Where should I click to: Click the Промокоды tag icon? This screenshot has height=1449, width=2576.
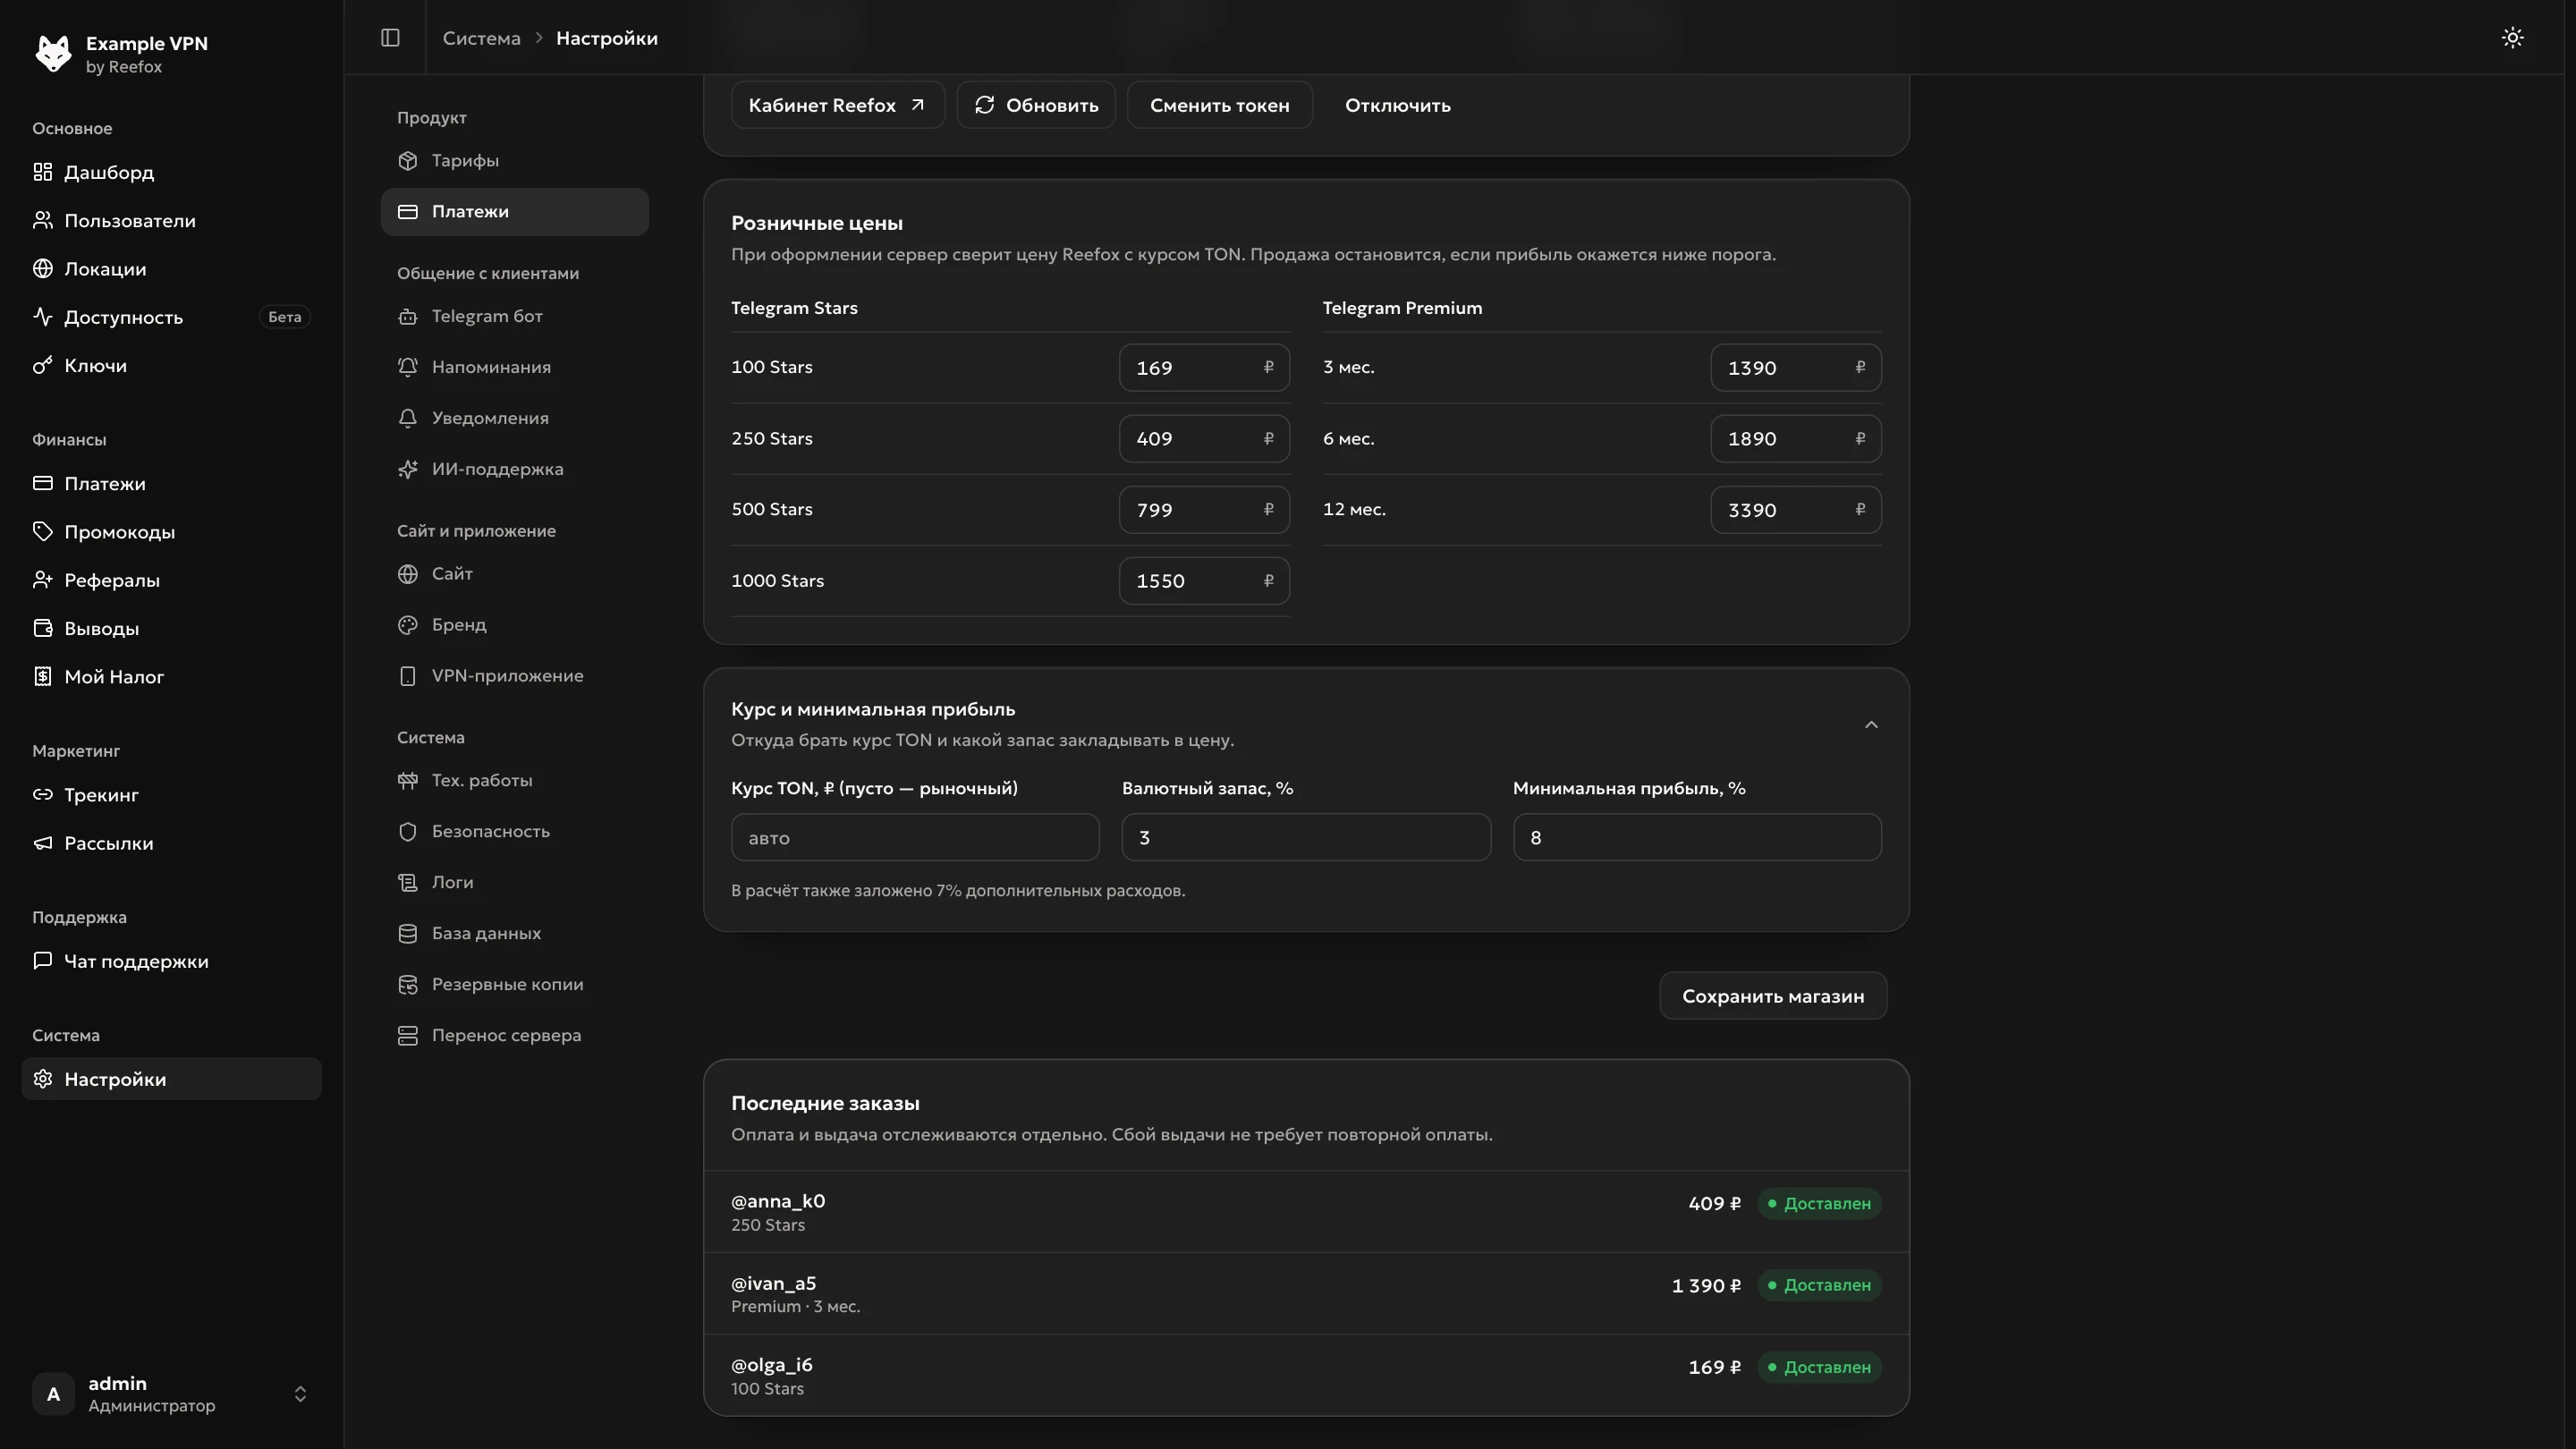[42, 532]
